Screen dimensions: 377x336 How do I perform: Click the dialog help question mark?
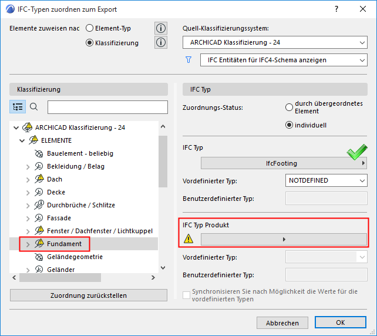coord(336,9)
